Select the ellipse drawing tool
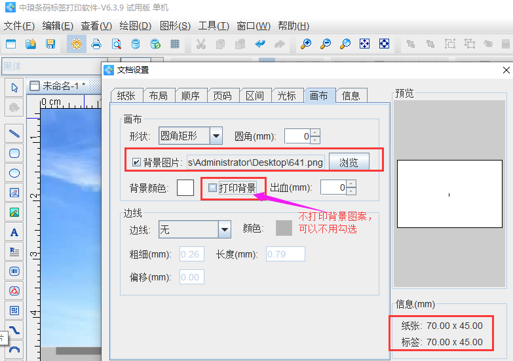This screenshot has width=513, height=361. point(14,173)
